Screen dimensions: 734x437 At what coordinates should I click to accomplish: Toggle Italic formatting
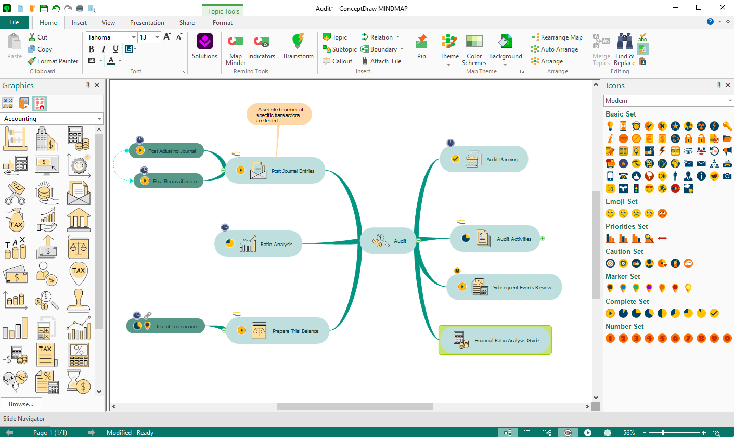pos(104,49)
